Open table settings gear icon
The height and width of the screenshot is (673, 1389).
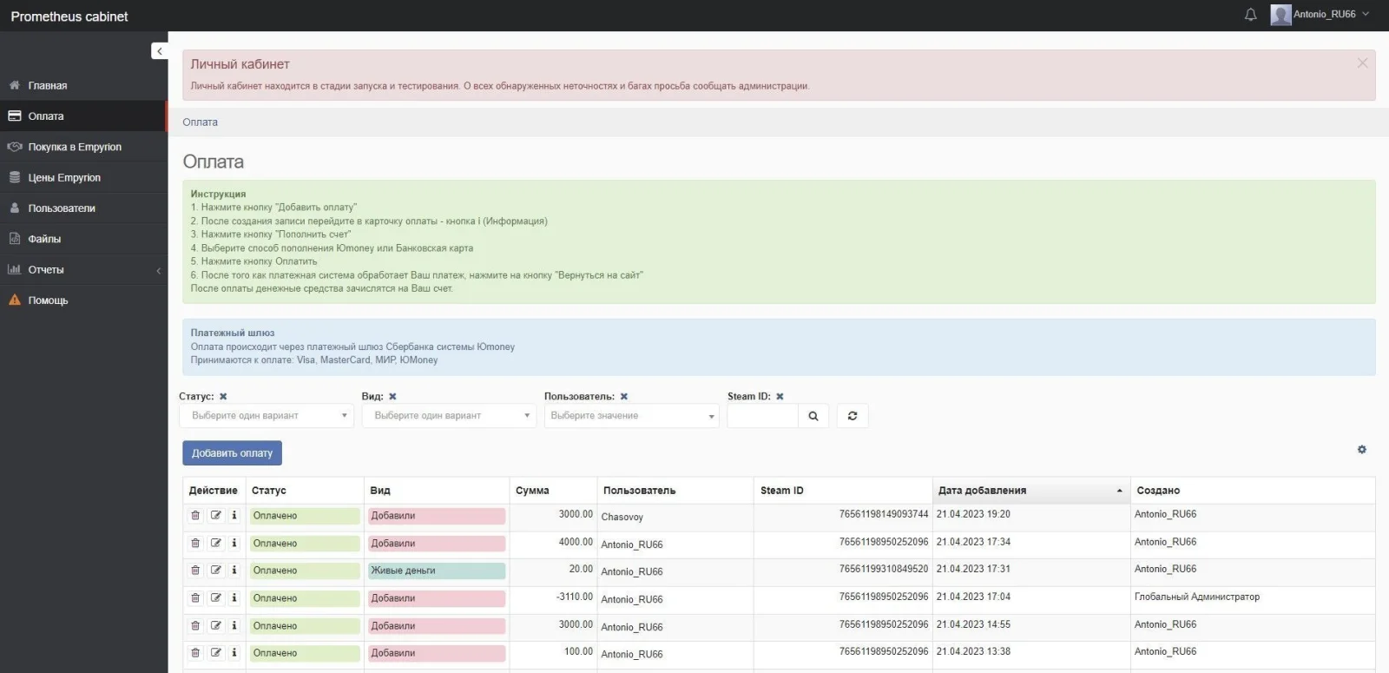1361,449
